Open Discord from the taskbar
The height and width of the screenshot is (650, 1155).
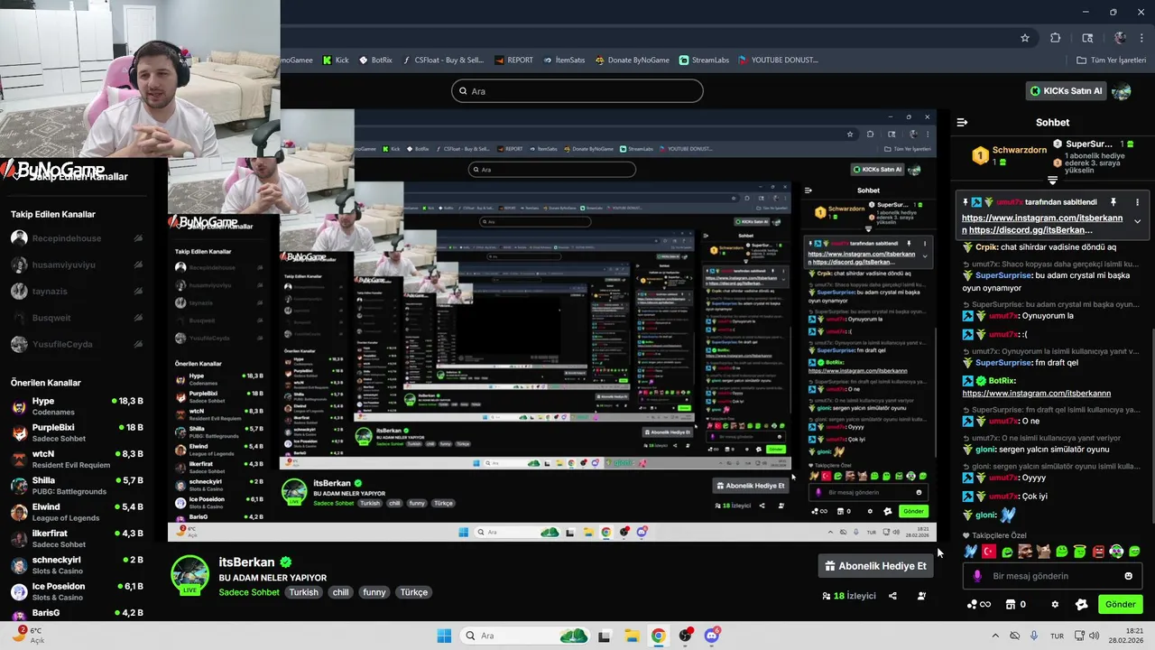(x=712, y=636)
